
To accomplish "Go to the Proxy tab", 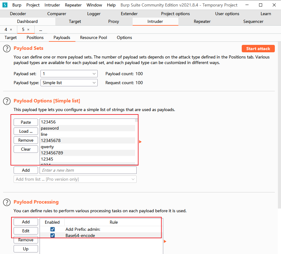I will pyautogui.click(x=114, y=22).
